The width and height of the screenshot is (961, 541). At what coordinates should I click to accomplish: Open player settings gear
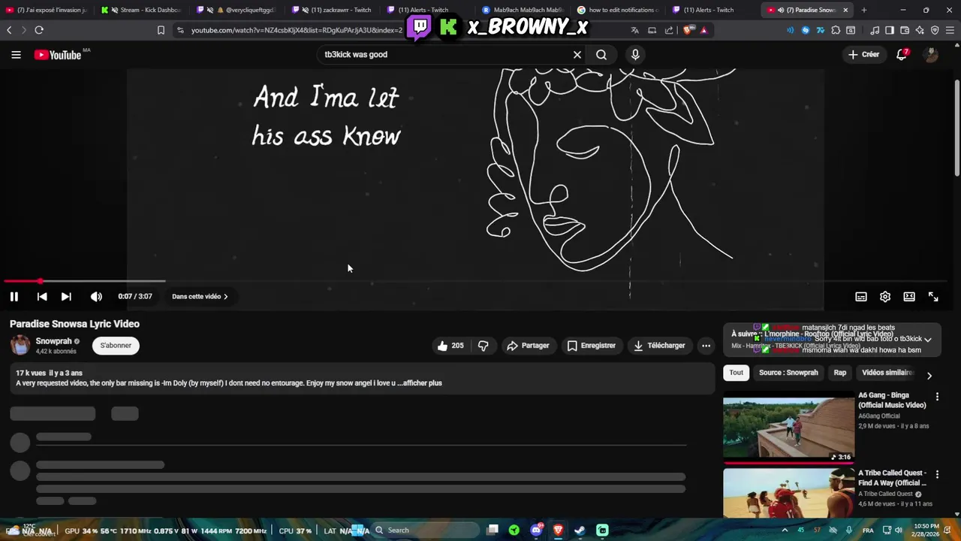tap(885, 297)
